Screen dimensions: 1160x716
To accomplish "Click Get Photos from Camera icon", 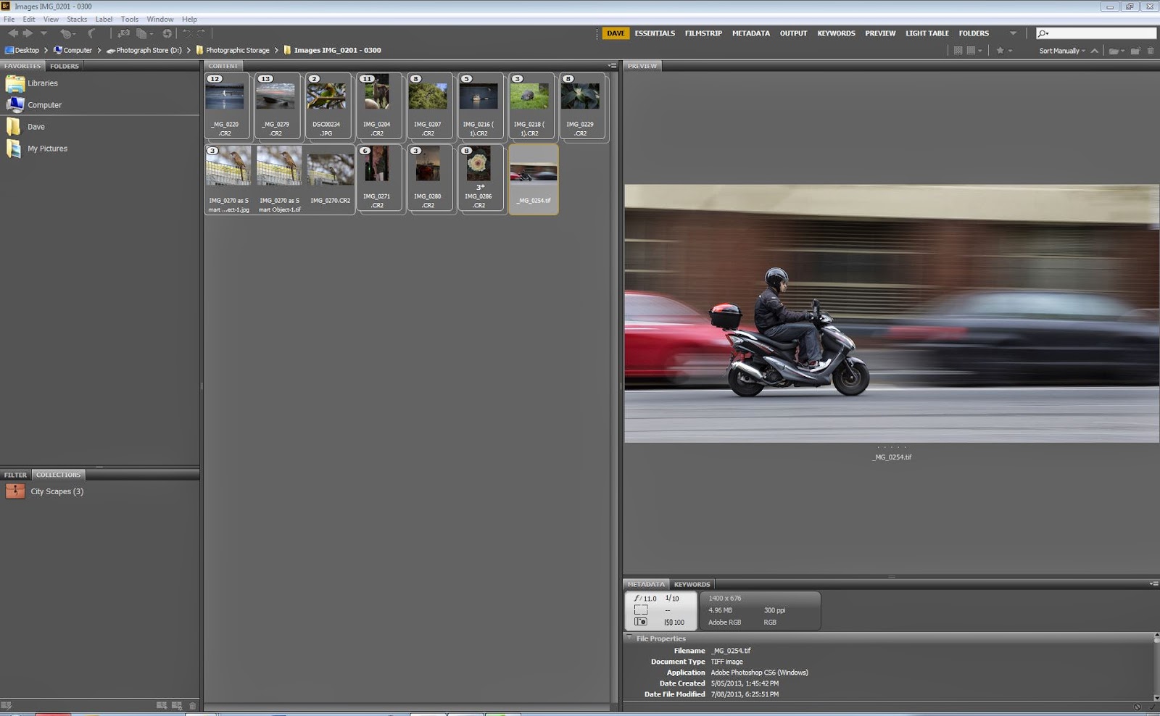I will point(124,33).
